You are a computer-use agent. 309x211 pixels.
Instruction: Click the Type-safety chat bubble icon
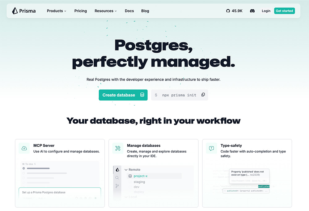211,148
